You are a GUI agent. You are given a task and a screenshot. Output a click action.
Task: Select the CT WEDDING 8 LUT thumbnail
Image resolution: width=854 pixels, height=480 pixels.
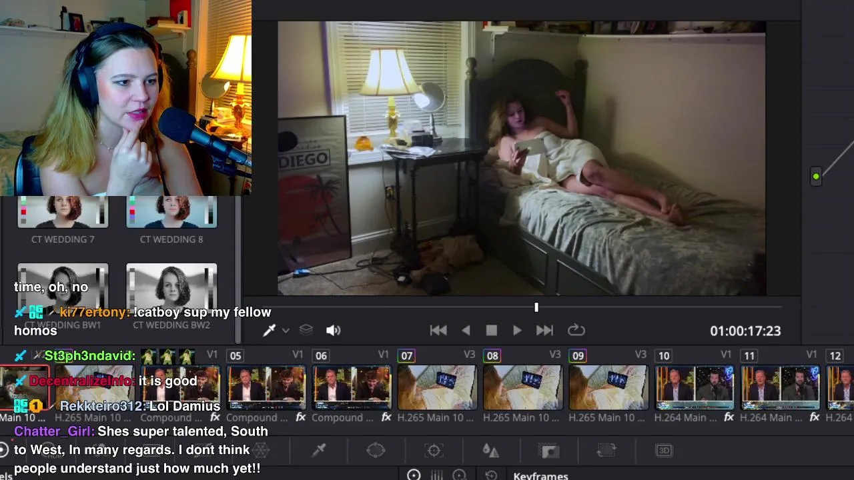(171, 212)
